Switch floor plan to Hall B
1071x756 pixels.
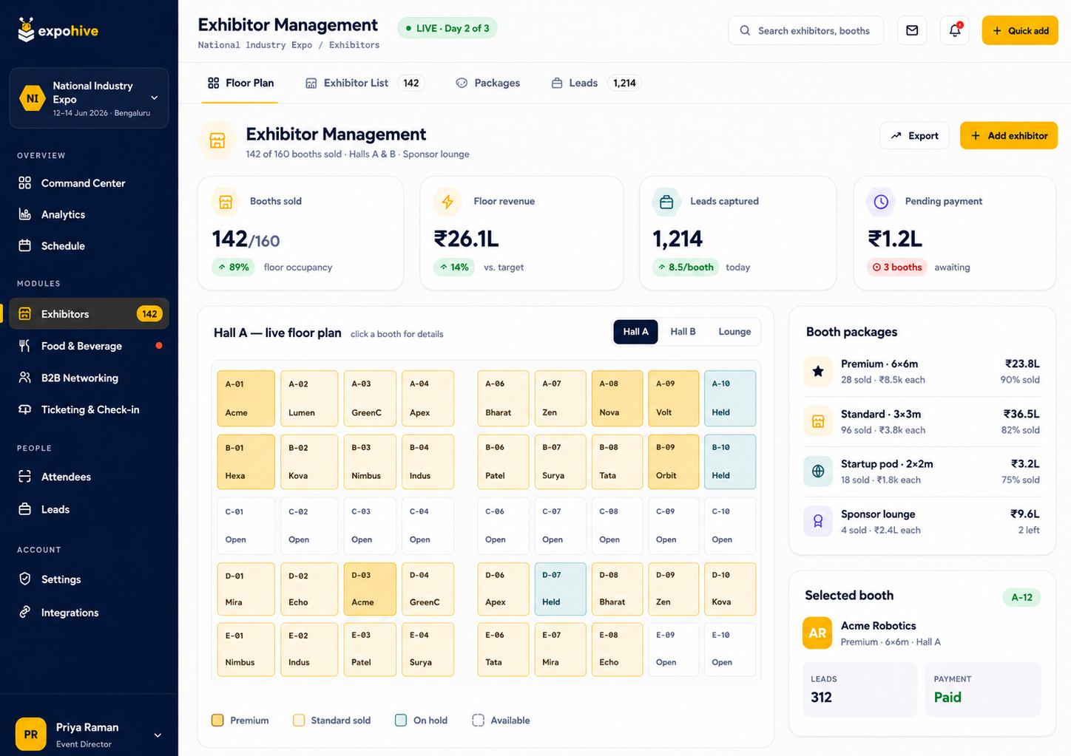[683, 332]
